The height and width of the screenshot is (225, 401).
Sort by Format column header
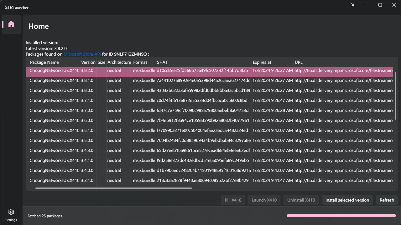tap(144, 62)
